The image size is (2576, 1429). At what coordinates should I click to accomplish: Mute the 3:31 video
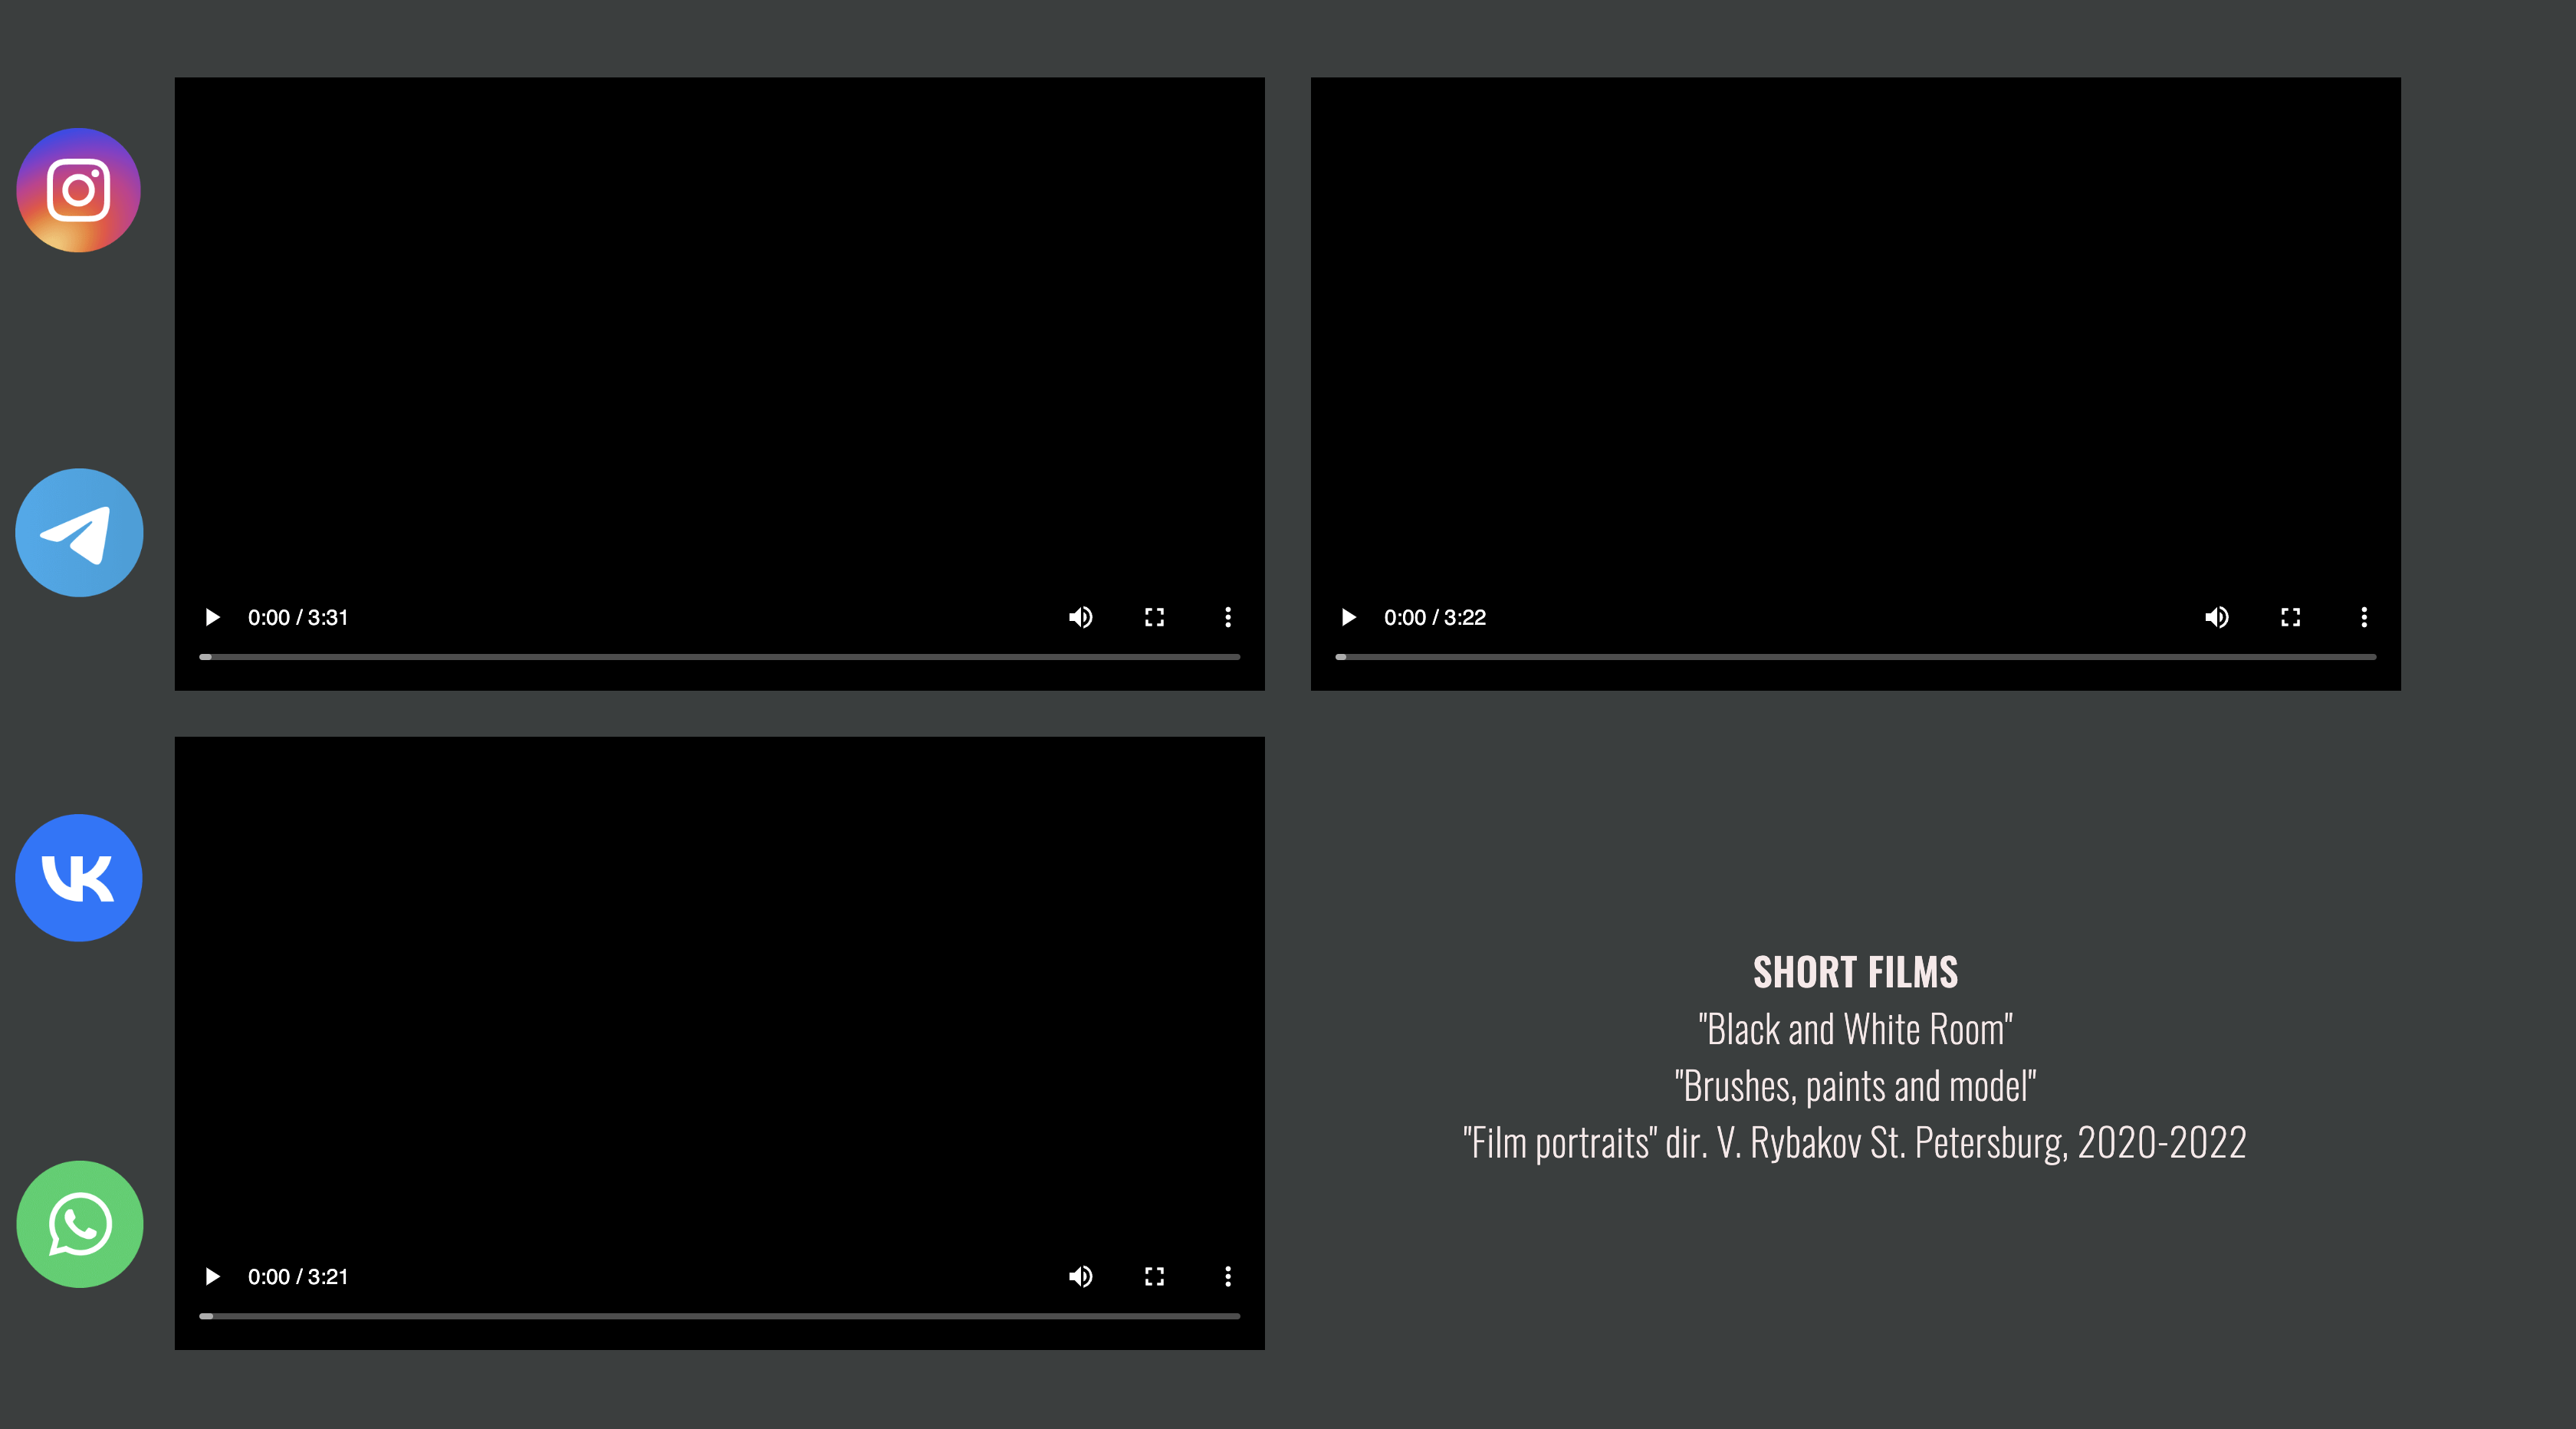pos(1080,617)
